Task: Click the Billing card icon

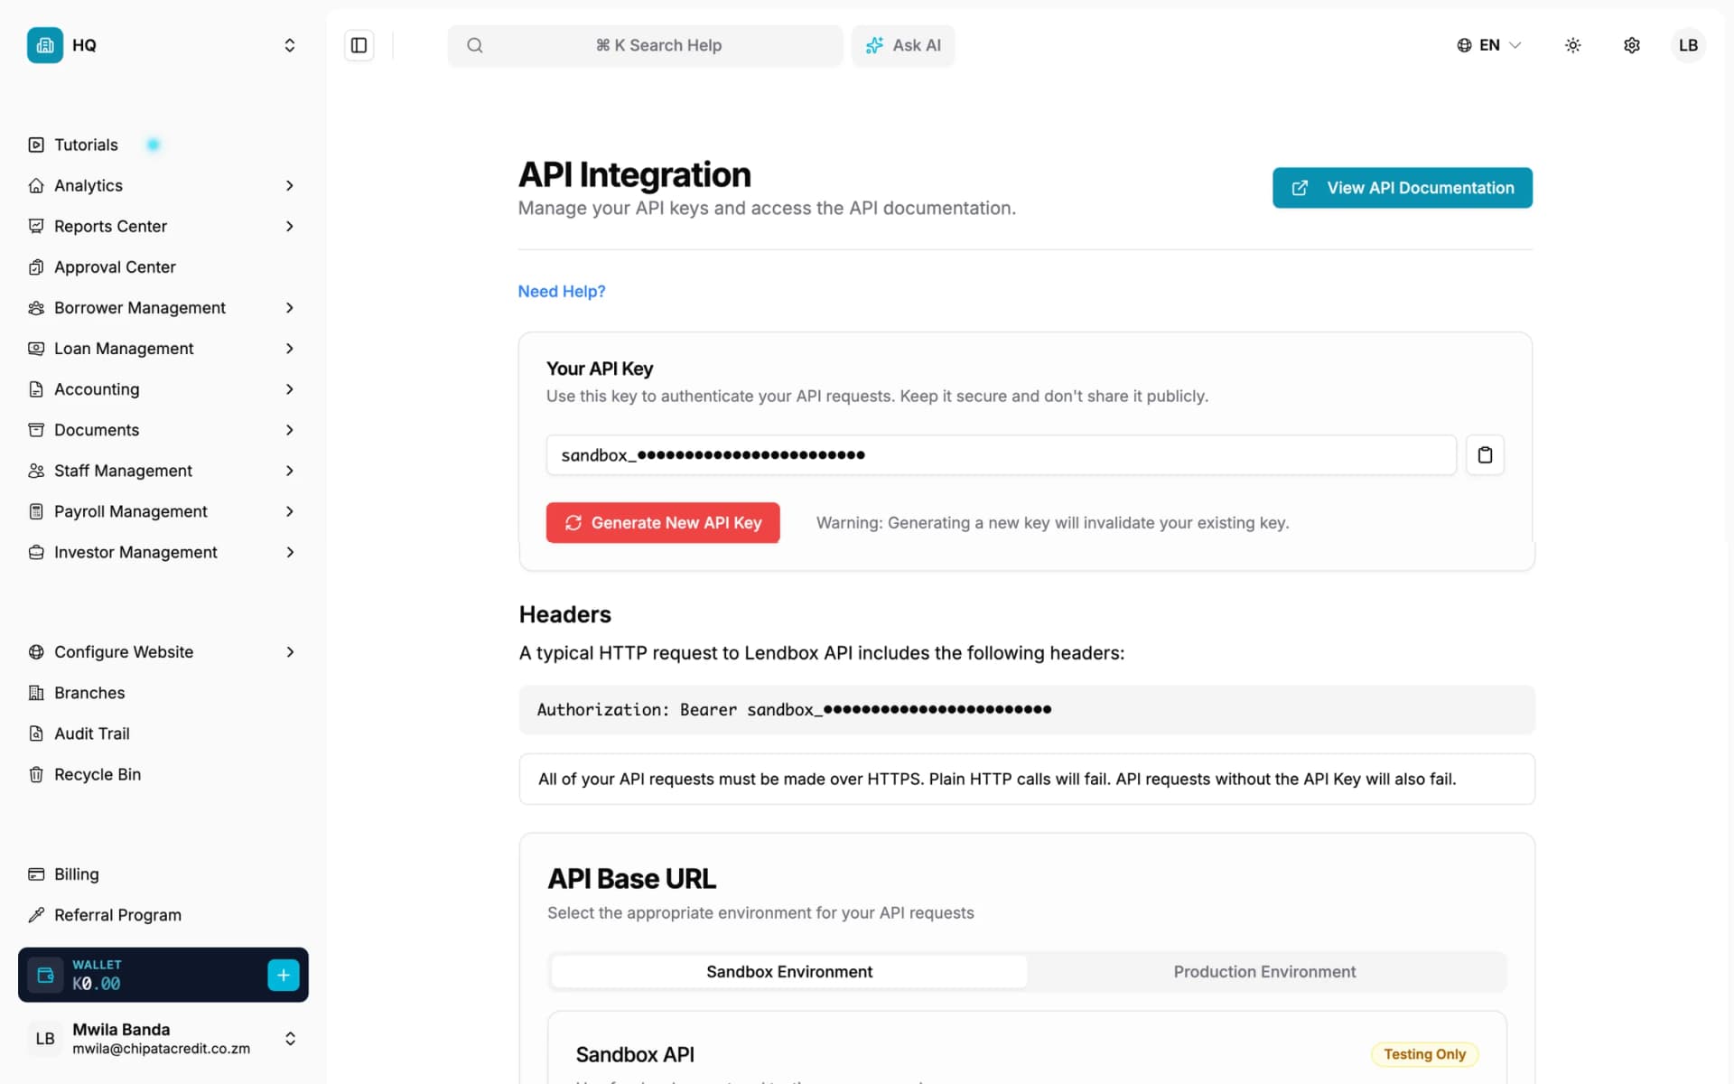Action: point(36,874)
